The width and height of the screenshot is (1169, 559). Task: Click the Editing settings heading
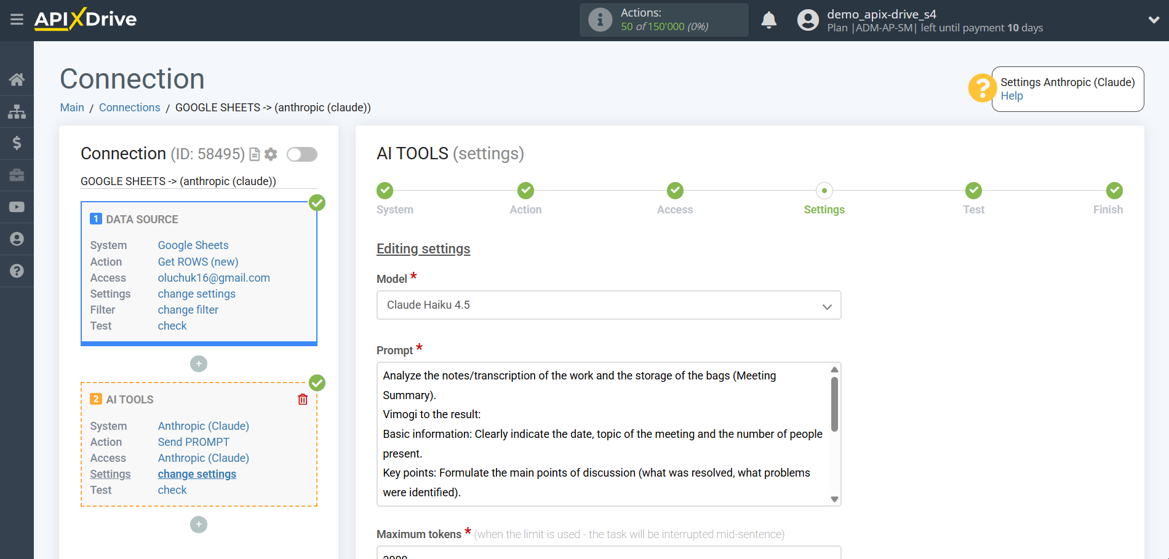pyautogui.click(x=423, y=249)
